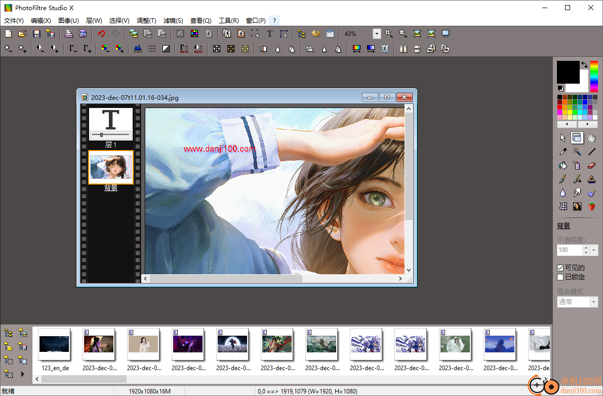
Task: Open the 123_en_de thumbnail in explorer
Action: pos(54,344)
